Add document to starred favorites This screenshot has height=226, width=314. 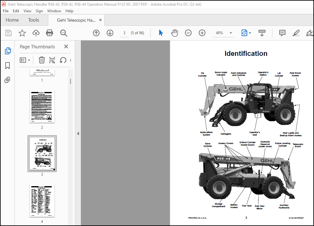coord(22,33)
